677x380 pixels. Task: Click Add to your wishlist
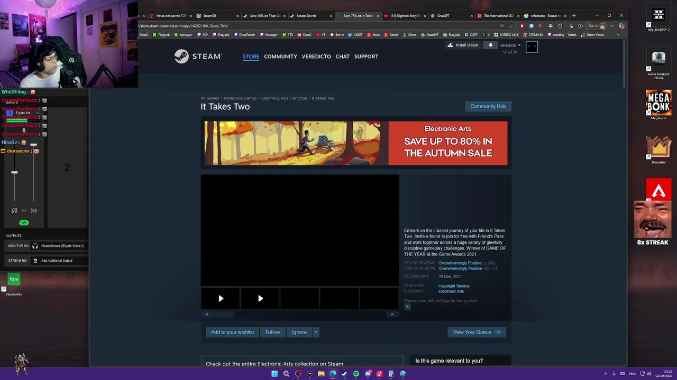tap(232, 332)
